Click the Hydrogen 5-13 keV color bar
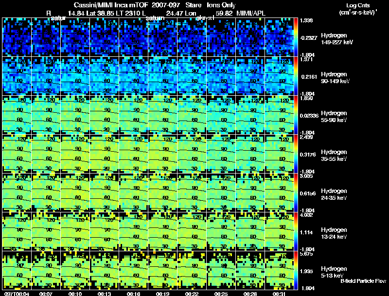The image size is (389, 296). pyautogui.click(x=296, y=270)
